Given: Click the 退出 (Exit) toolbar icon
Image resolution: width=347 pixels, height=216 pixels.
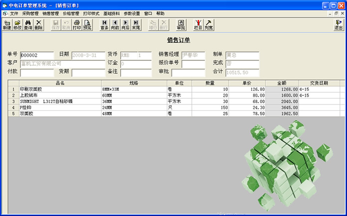Looking at the screenshot, I should pyautogui.click(x=339, y=24).
